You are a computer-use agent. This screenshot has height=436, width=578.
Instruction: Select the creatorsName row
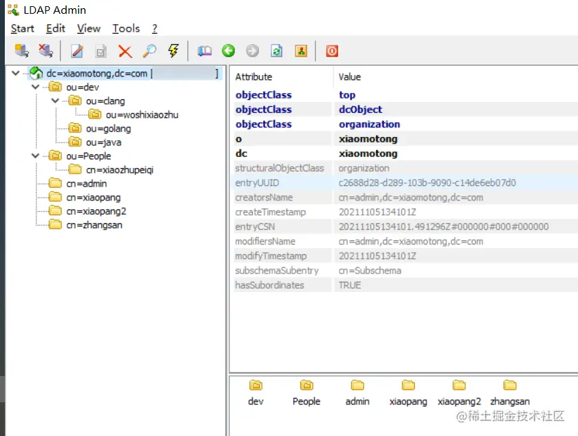click(406, 198)
